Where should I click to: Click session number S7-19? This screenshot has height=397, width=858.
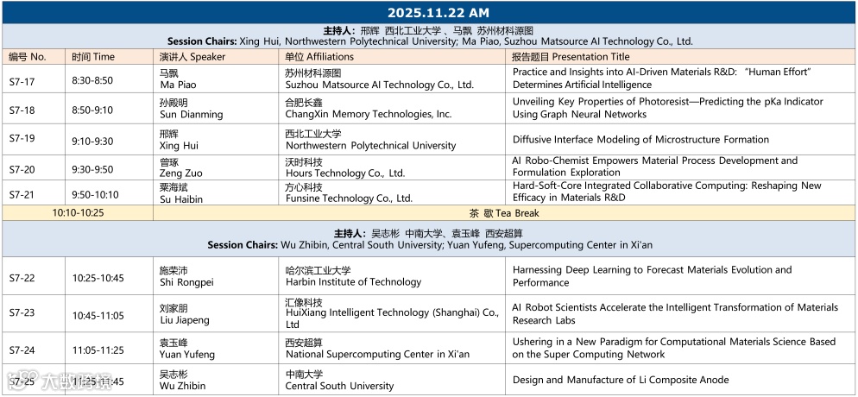tap(22, 138)
